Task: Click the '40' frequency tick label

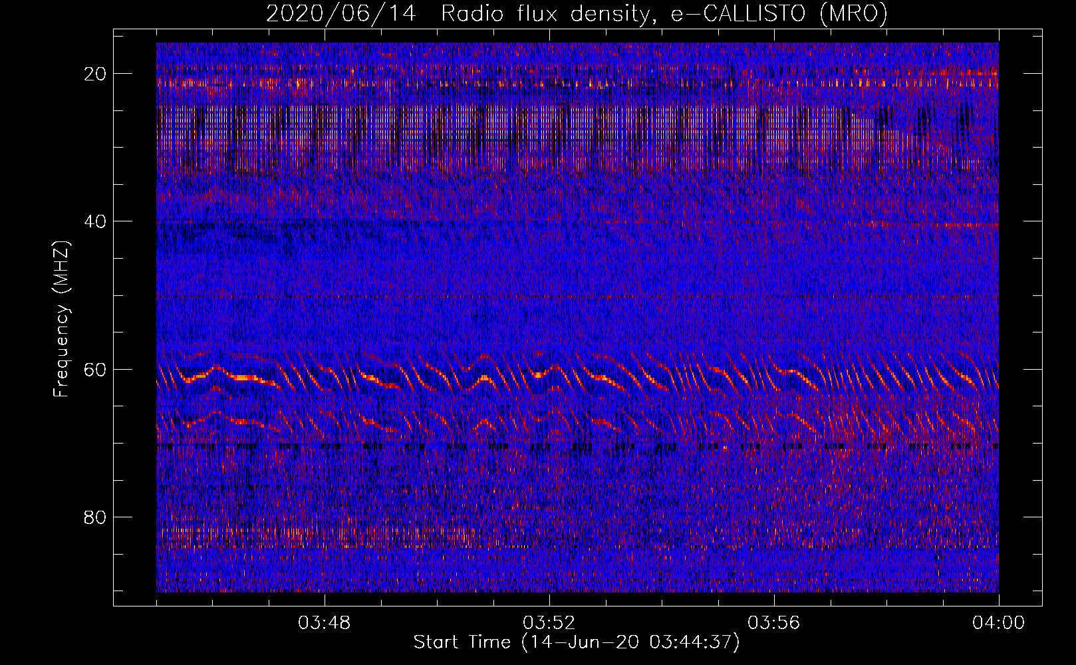Action: pyautogui.click(x=96, y=221)
